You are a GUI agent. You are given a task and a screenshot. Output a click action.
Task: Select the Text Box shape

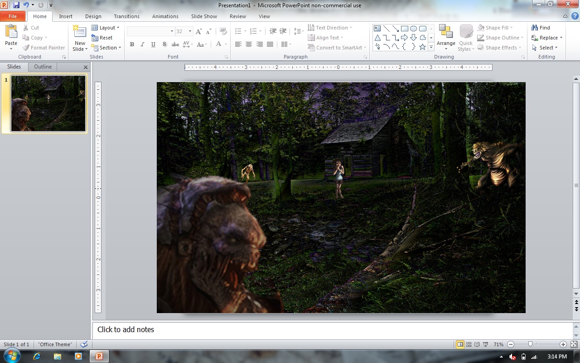[377, 28]
